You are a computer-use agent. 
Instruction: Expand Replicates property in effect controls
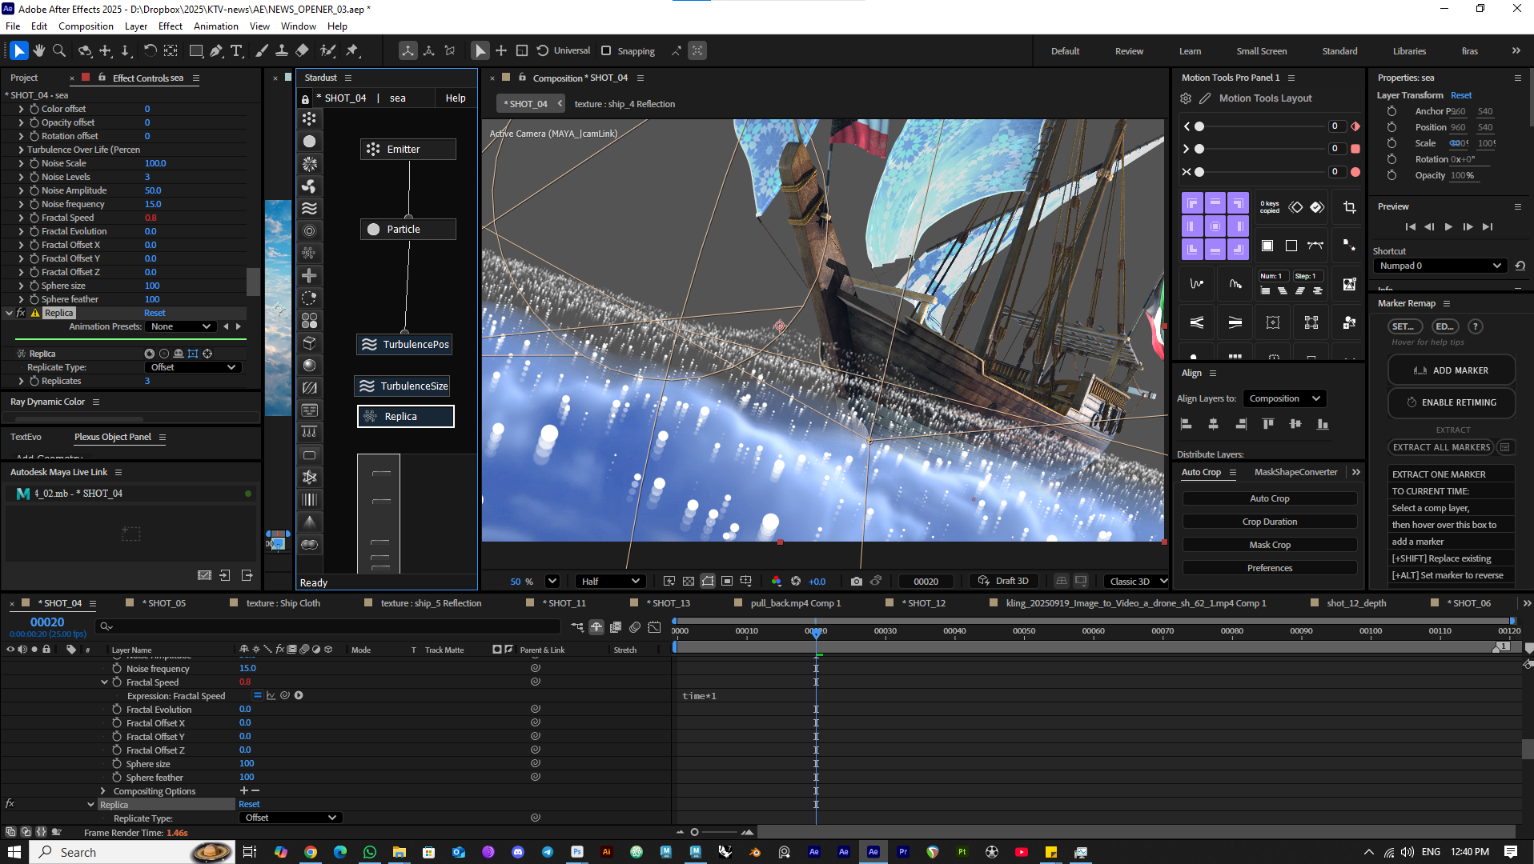[21, 381]
